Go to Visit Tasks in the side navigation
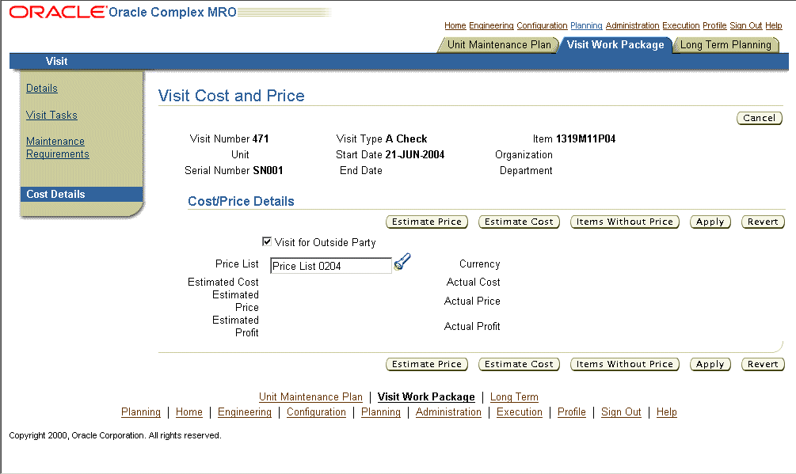The width and height of the screenshot is (796, 474). 51,115
